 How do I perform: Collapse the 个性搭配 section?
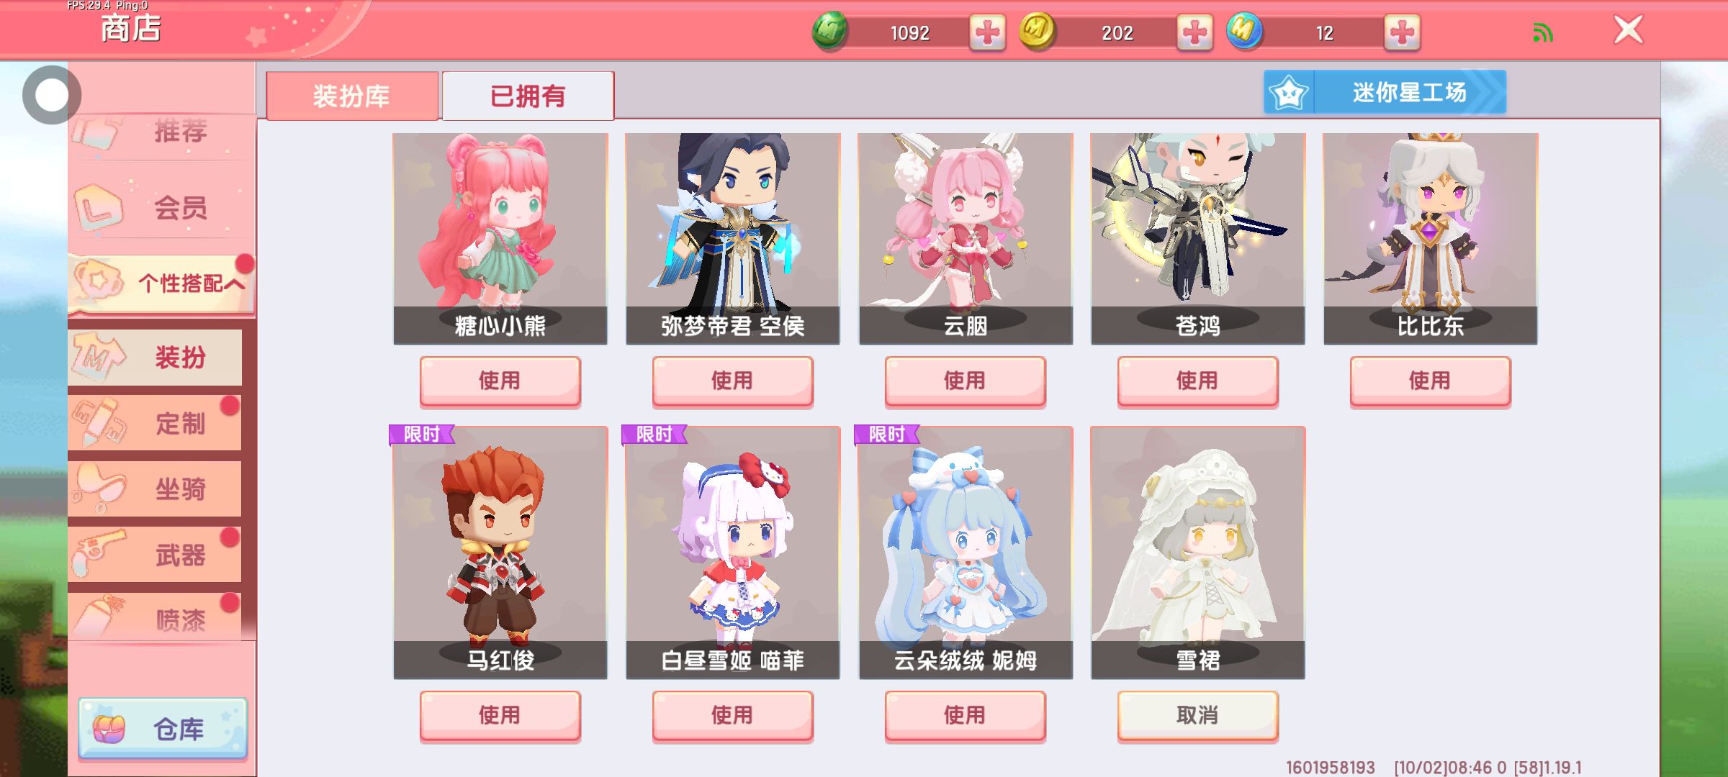(161, 283)
